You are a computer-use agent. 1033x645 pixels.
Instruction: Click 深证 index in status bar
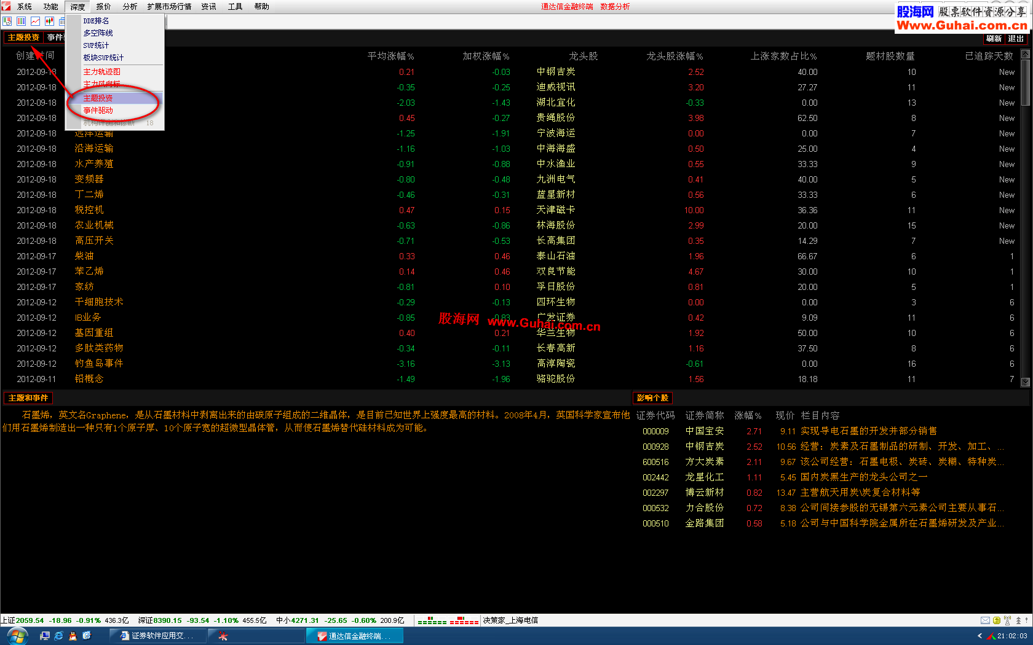tap(202, 620)
